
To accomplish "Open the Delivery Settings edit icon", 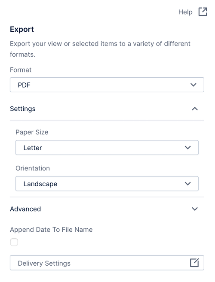I will coord(194,263).
